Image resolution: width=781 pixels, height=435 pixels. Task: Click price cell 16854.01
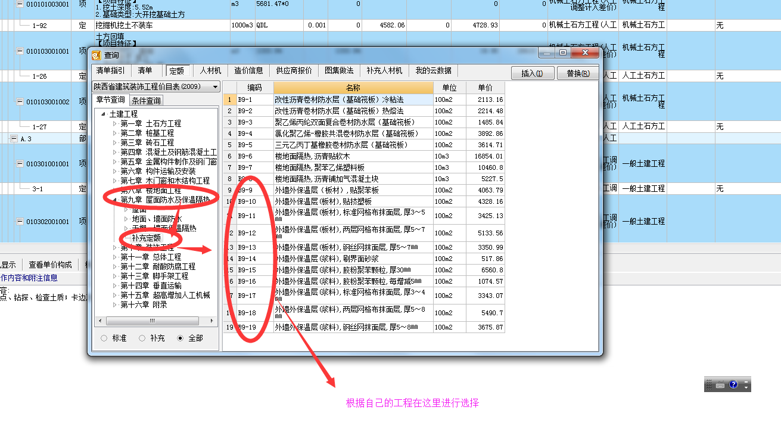pos(486,156)
